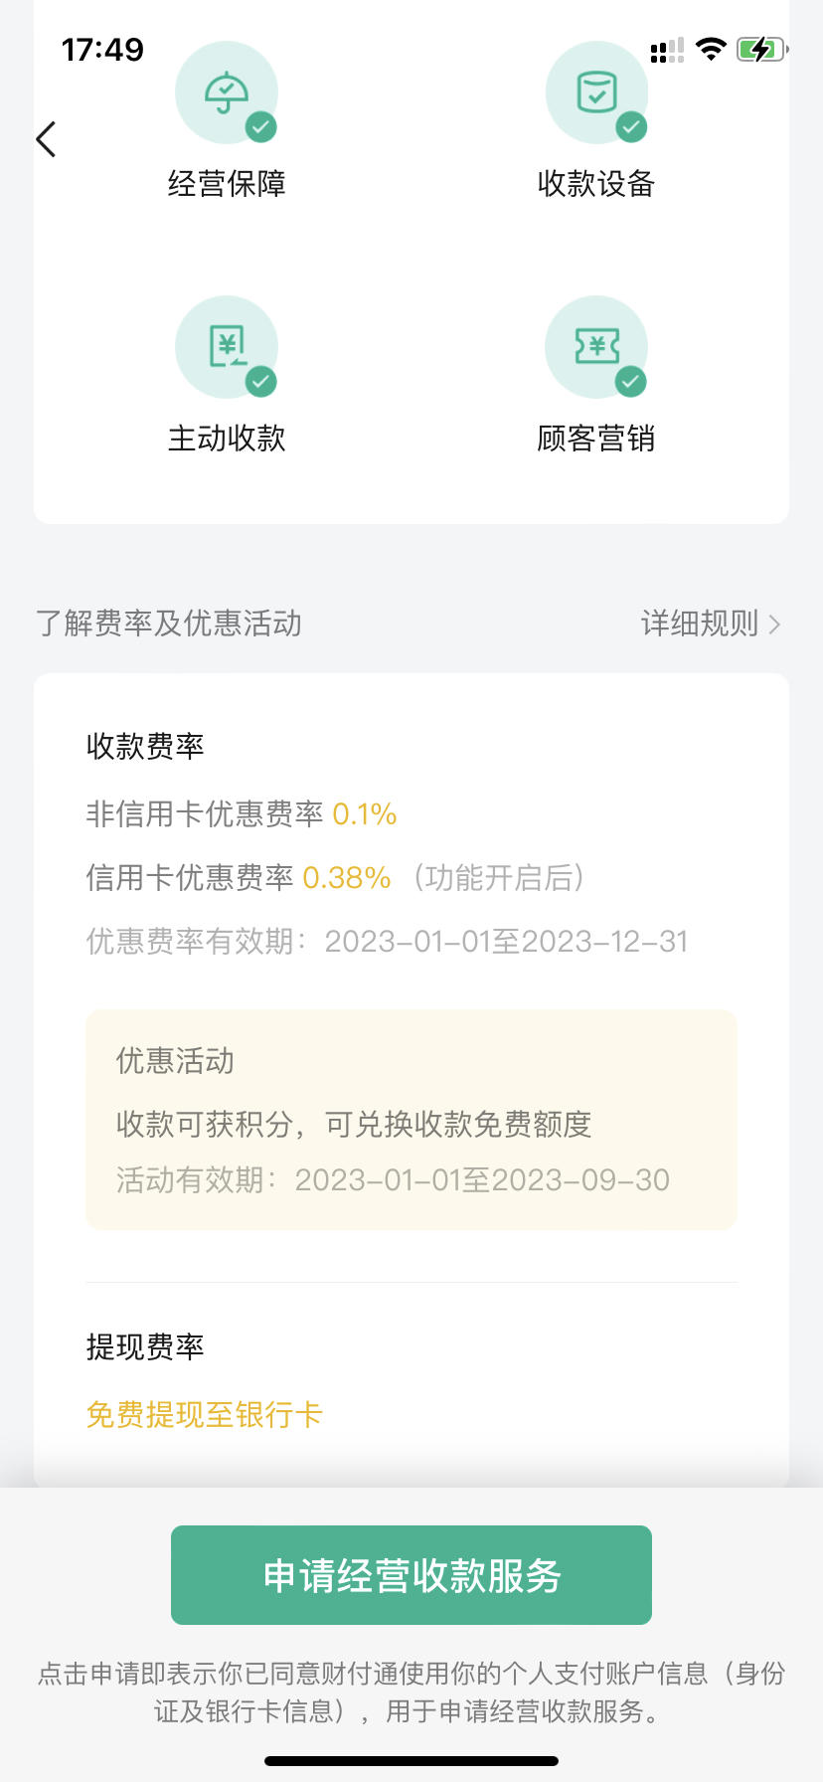Expand 详细规则 with the chevron arrow
Screen dimensions: 823x1782
(774, 624)
